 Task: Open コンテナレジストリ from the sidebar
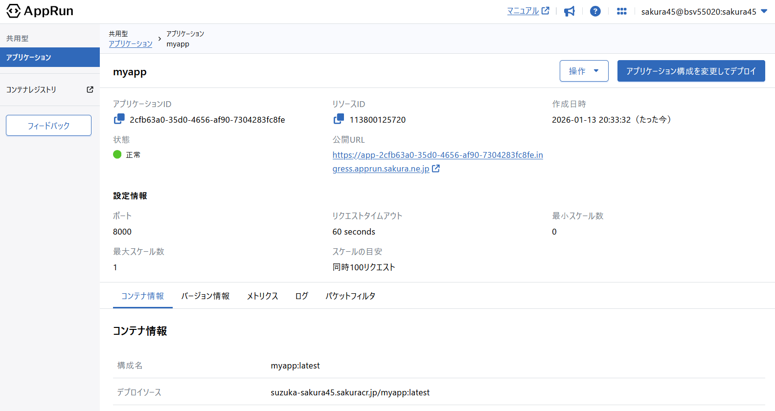point(50,89)
